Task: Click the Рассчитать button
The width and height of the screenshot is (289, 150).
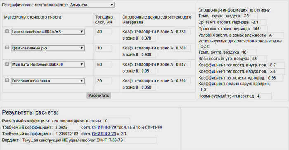Action: pyautogui.click(x=99, y=96)
